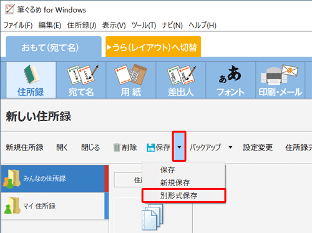Screen dimensions: 312x233
Task: Choose 別形式保存 from the dropdown menu
Action: [183, 196]
